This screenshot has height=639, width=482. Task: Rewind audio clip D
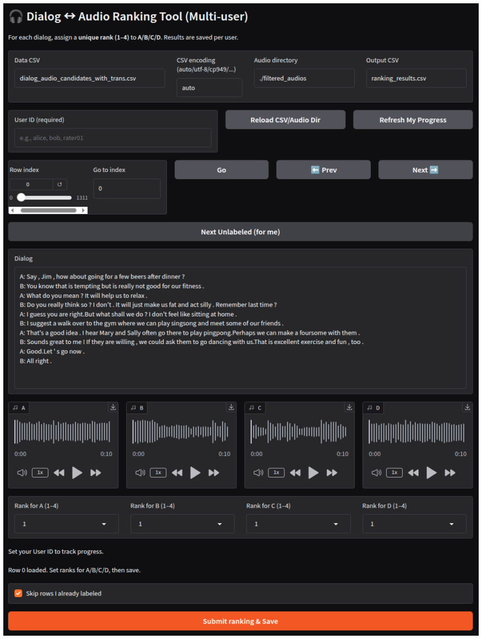[413, 472]
